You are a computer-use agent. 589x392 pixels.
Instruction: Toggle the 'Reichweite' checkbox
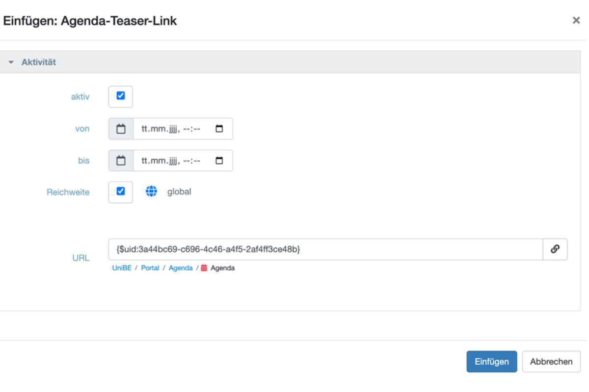coord(121,192)
